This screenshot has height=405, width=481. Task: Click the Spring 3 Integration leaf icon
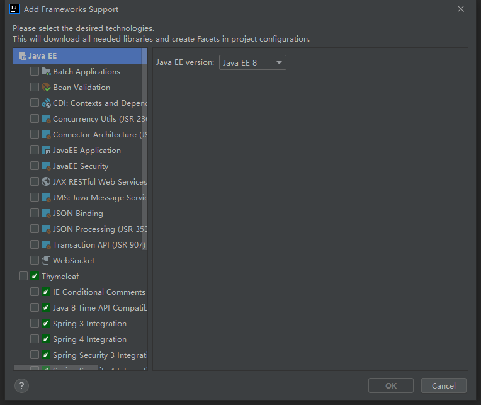(46, 323)
